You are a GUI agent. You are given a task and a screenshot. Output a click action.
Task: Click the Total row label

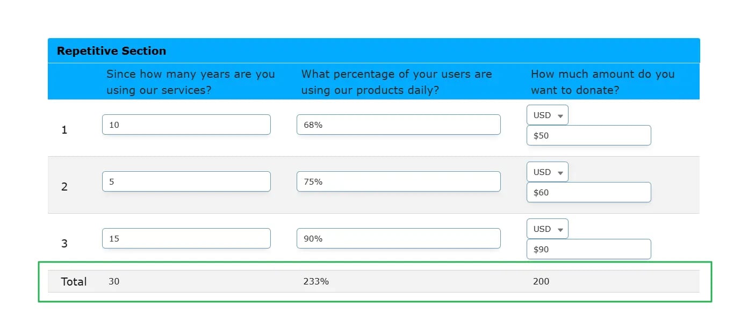pyautogui.click(x=74, y=281)
